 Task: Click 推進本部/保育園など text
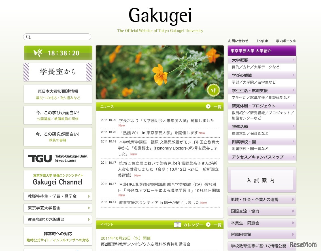(250, 133)
